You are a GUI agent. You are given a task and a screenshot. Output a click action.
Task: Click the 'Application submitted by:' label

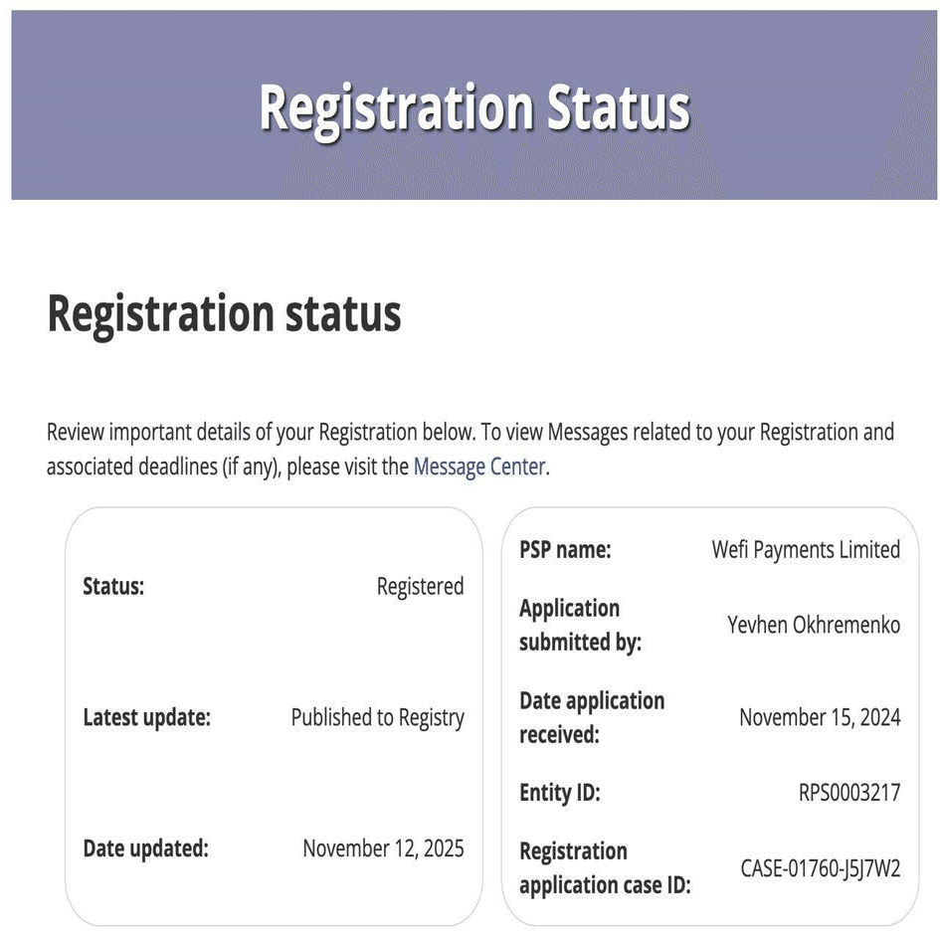[580, 625]
